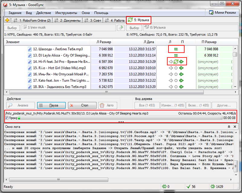Pause the sync with Пауза
This screenshot has height=193, width=242.
click(x=51, y=106)
